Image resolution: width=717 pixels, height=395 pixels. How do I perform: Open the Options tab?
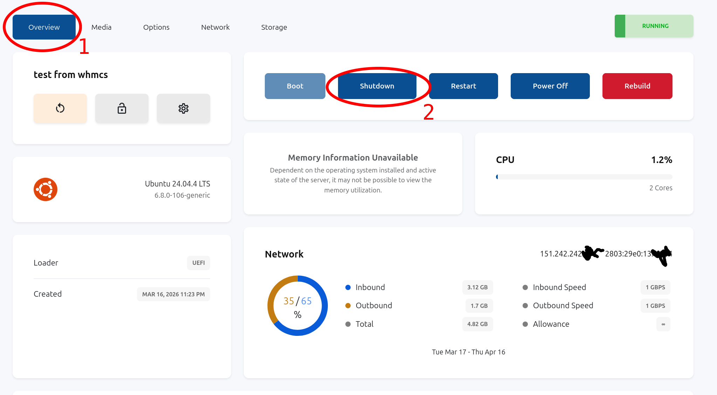[x=156, y=27]
